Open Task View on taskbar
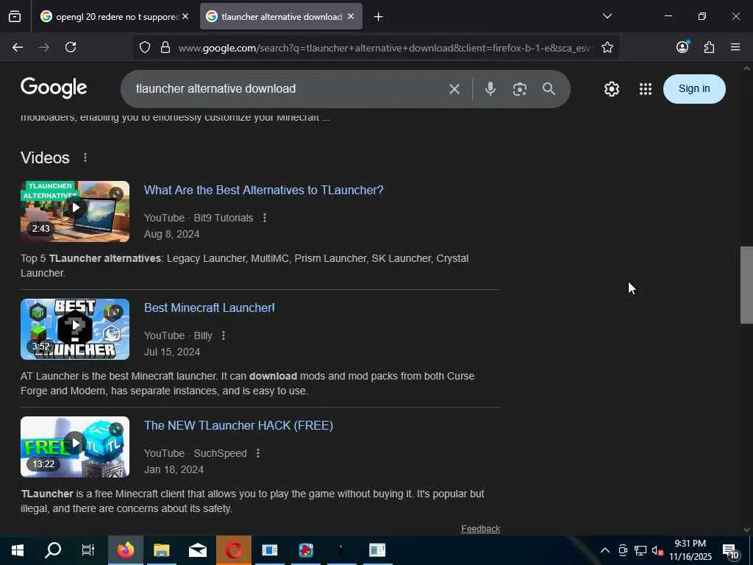 point(88,550)
